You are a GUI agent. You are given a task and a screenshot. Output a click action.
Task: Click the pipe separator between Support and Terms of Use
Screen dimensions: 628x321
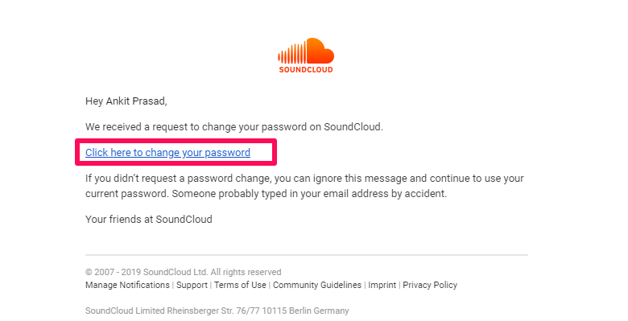(x=211, y=285)
